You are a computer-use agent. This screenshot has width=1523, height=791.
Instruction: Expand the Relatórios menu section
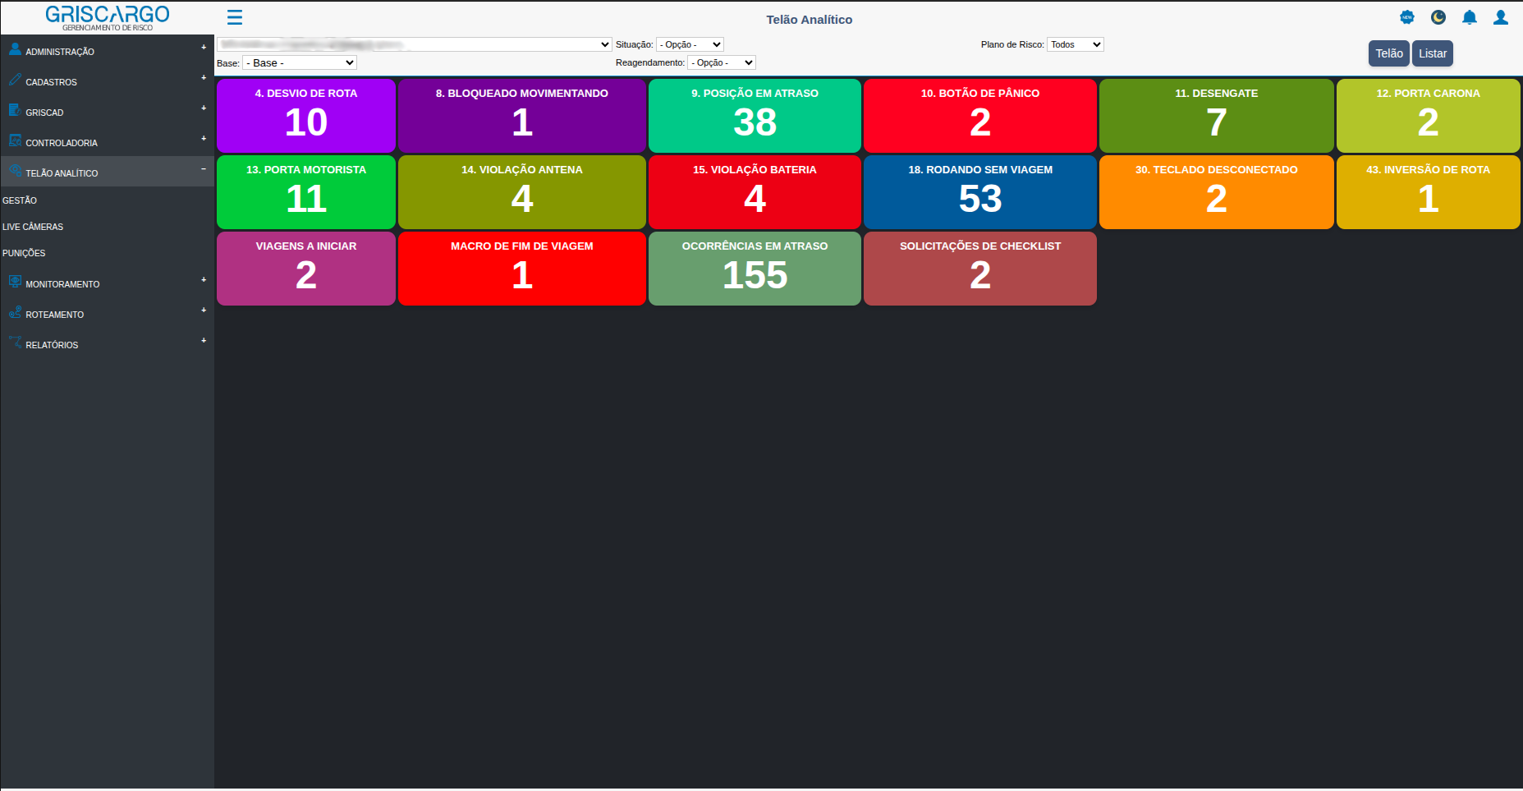204,341
